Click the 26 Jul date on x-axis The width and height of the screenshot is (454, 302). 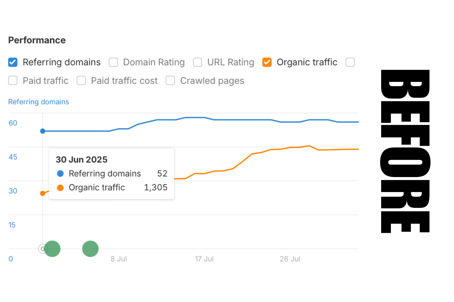pyautogui.click(x=290, y=259)
